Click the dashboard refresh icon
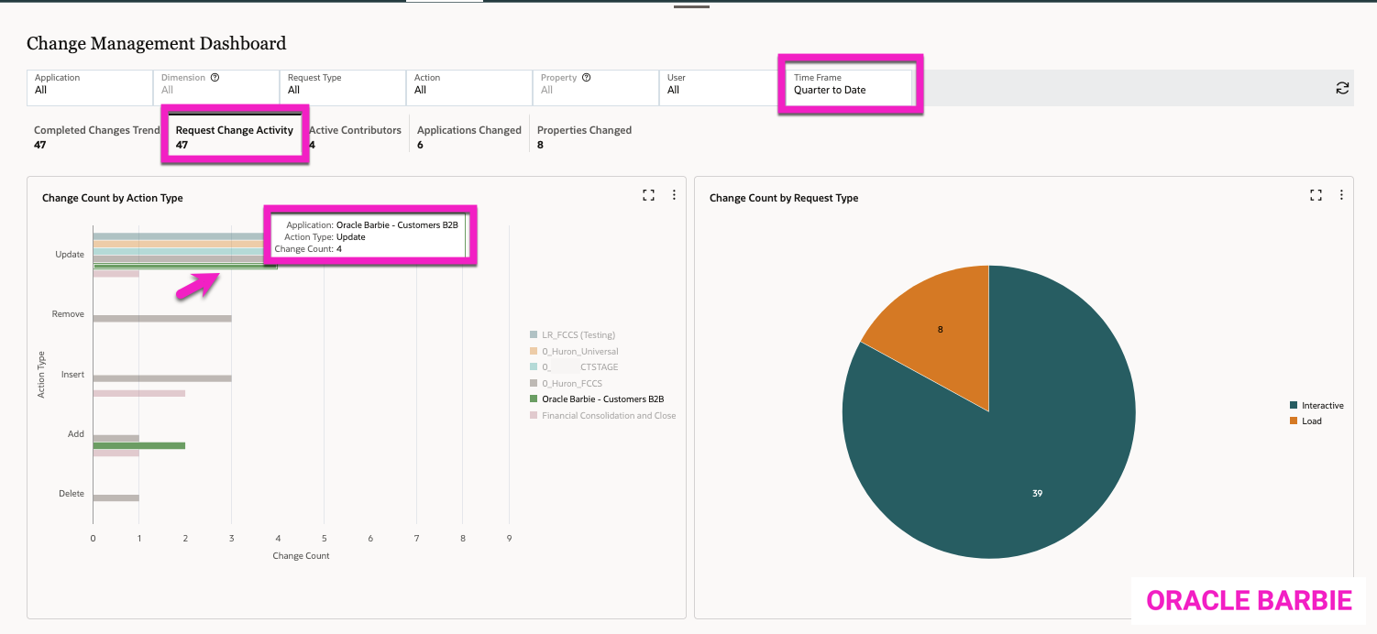1377x634 pixels. (1342, 88)
